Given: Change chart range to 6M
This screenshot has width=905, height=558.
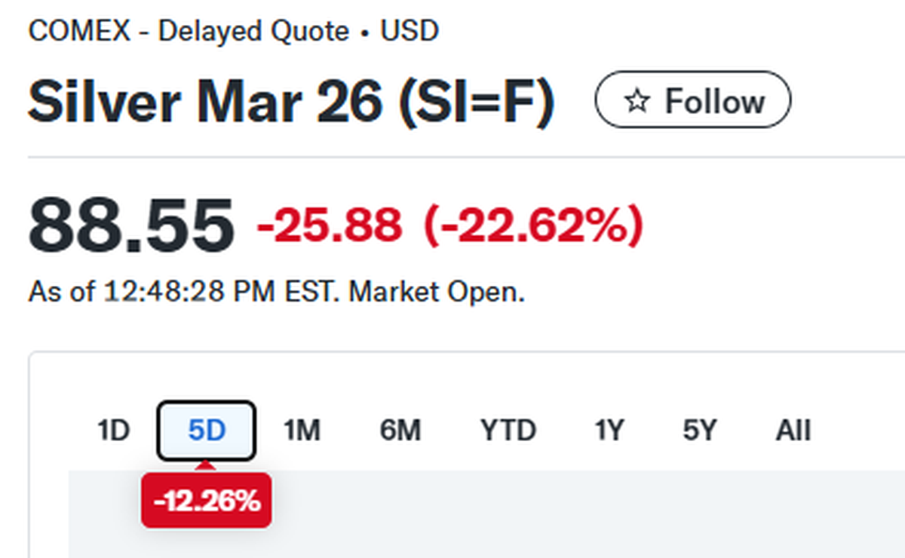Looking at the screenshot, I should coord(400,431).
